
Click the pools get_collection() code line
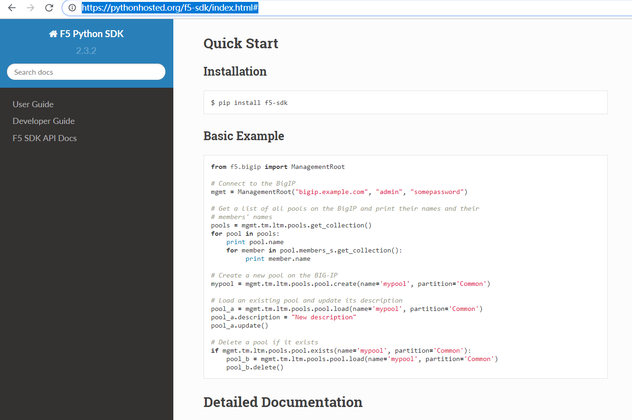(x=291, y=225)
